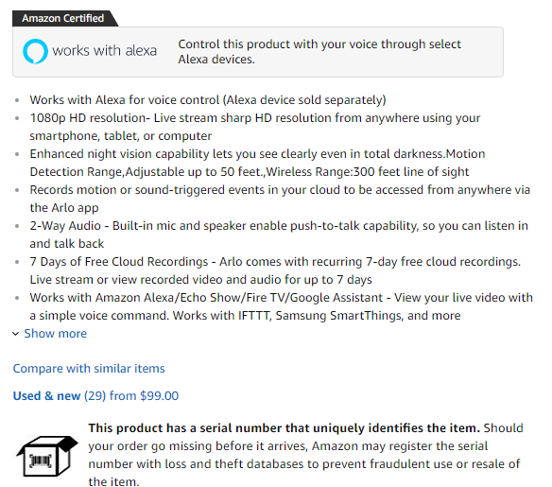This screenshot has height=487, width=552.
Task: Click the Echo Show/Fire TV/Google Assistant bullet
Action: [x=282, y=306]
